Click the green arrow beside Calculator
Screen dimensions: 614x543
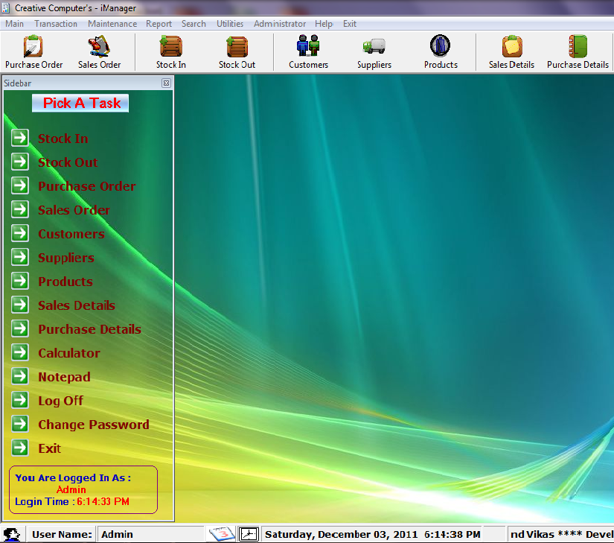click(20, 353)
